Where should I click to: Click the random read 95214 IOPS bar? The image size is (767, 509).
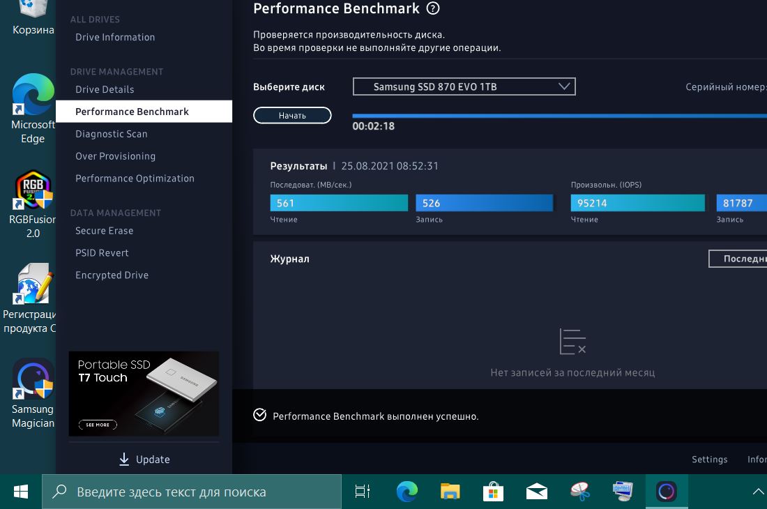click(x=638, y=203)
